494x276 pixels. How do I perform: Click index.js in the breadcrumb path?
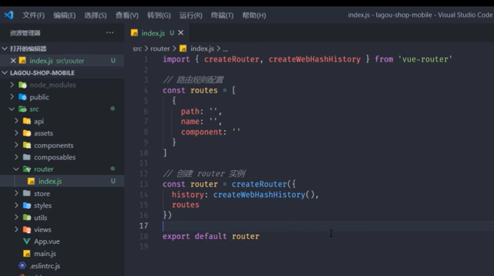pyautogui.click(x=202, y=49)
